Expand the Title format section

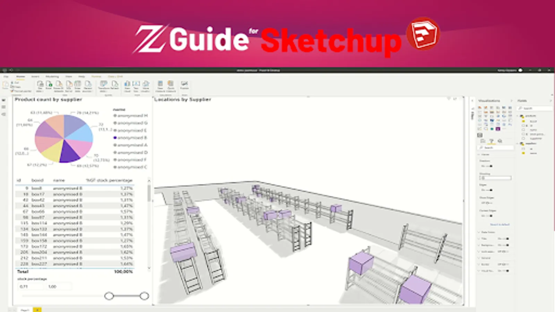click(479, 239)
